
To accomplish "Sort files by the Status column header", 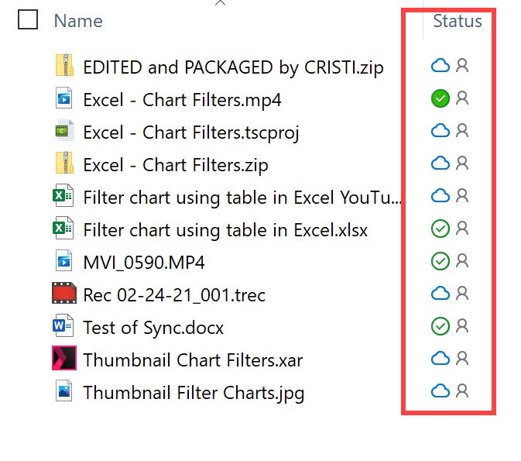I will pyautogui.click(x=458, y=21).
